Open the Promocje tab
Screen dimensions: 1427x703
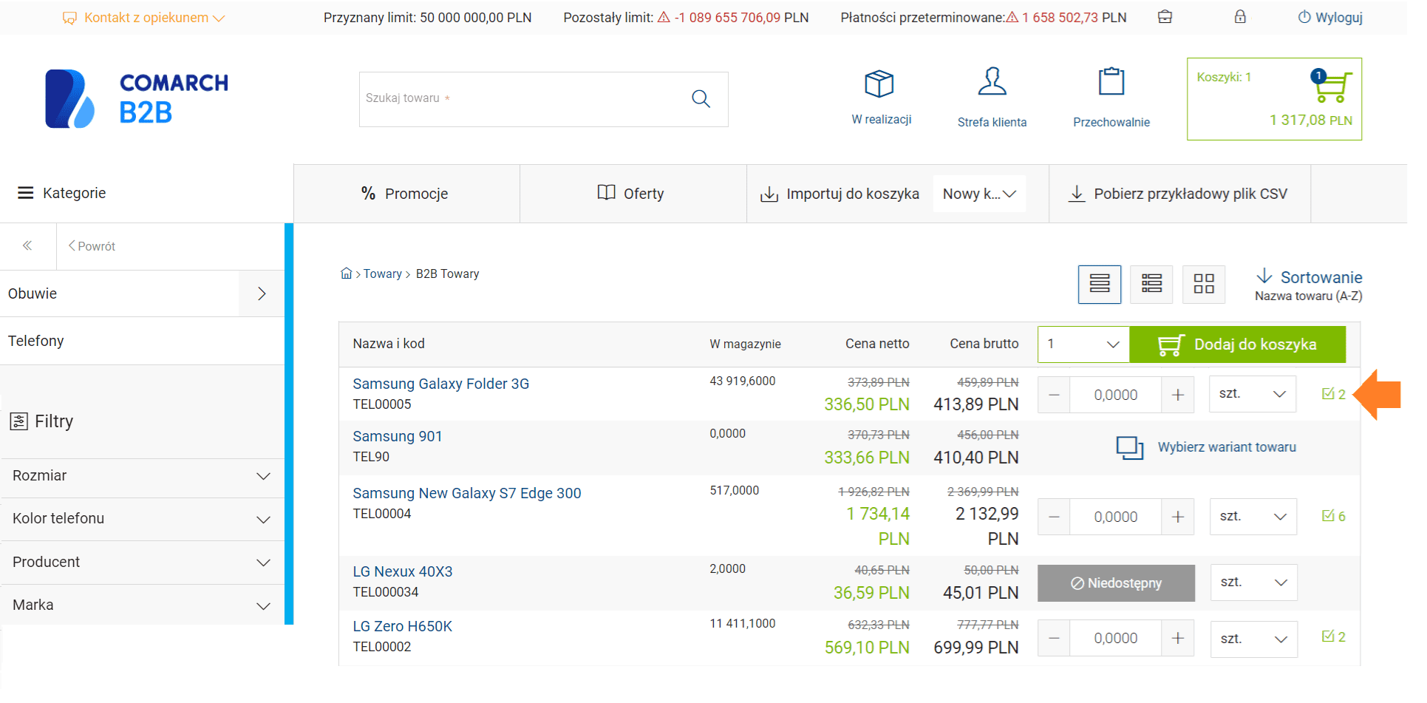click(x=406, y=194)
